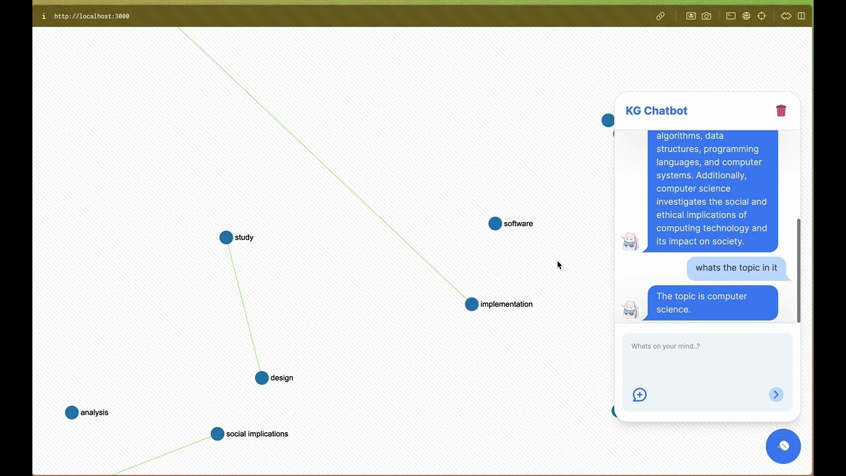Delete chat history with the trash icon

coord(781,110)
